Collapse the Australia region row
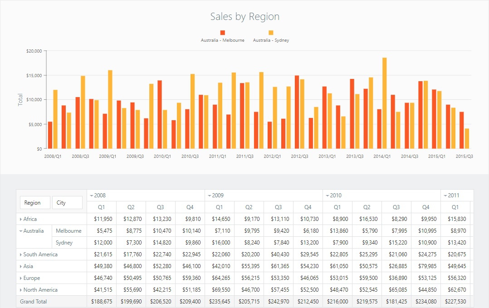The height and width of the screenshot is (308, 489). [21, 231]
